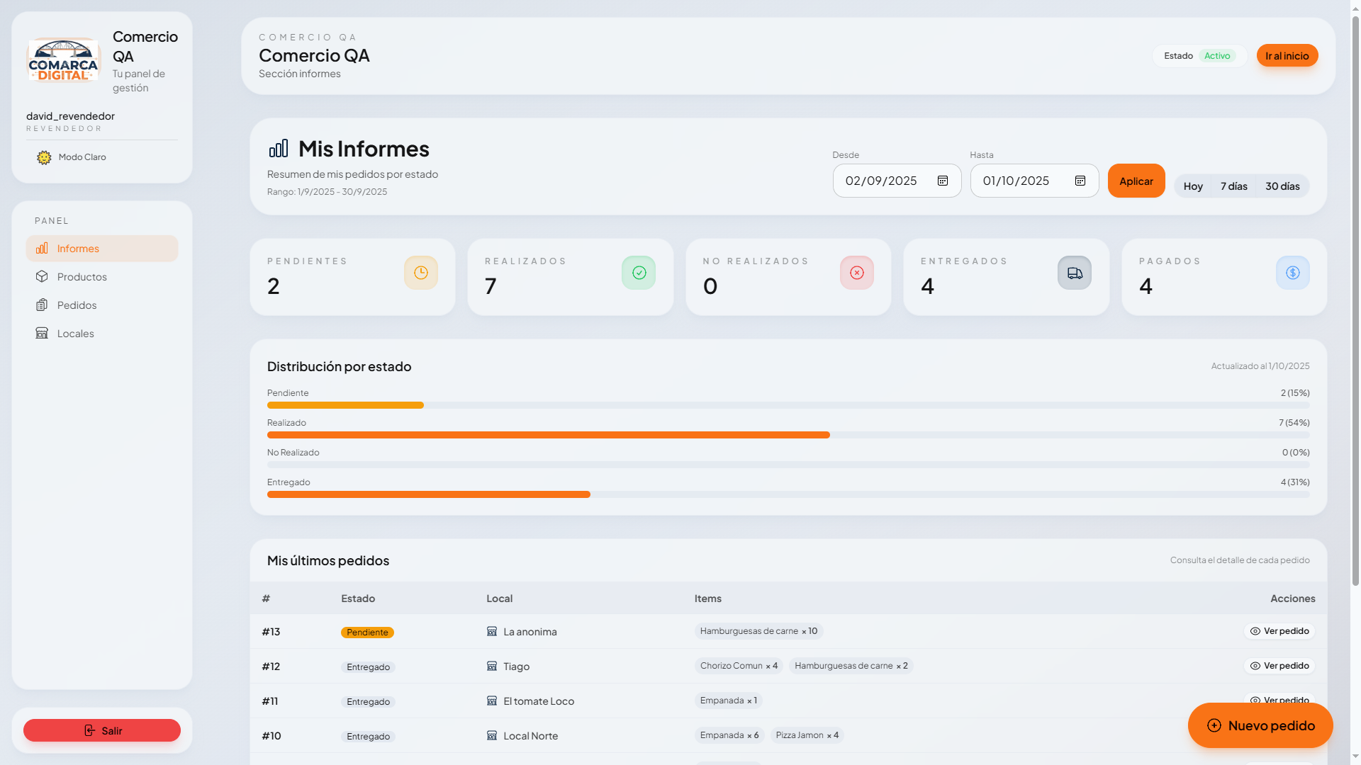Click the Realizado distribution progress bar

548,435
